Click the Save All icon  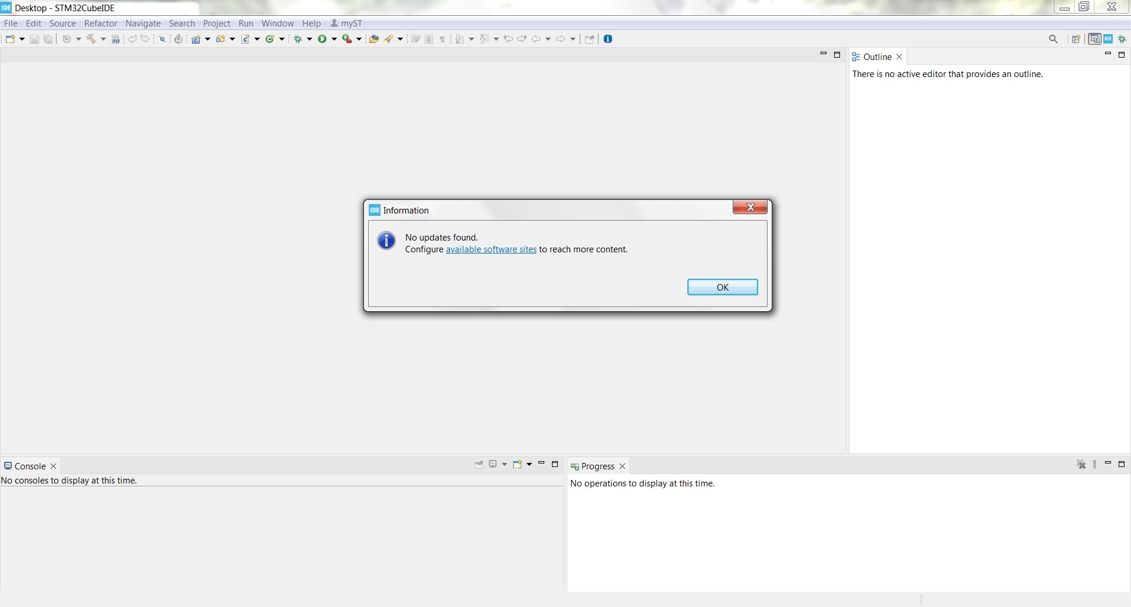(48, 39)
